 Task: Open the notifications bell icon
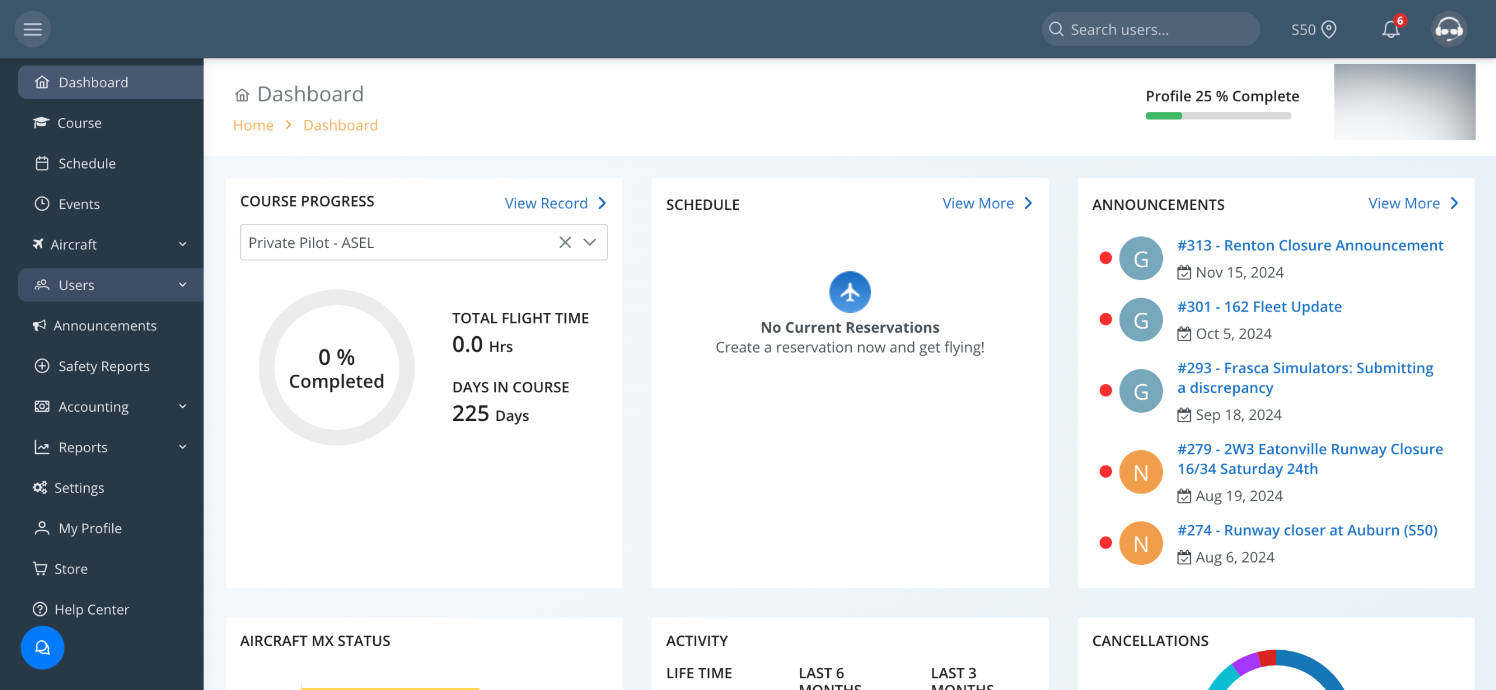1390,29
